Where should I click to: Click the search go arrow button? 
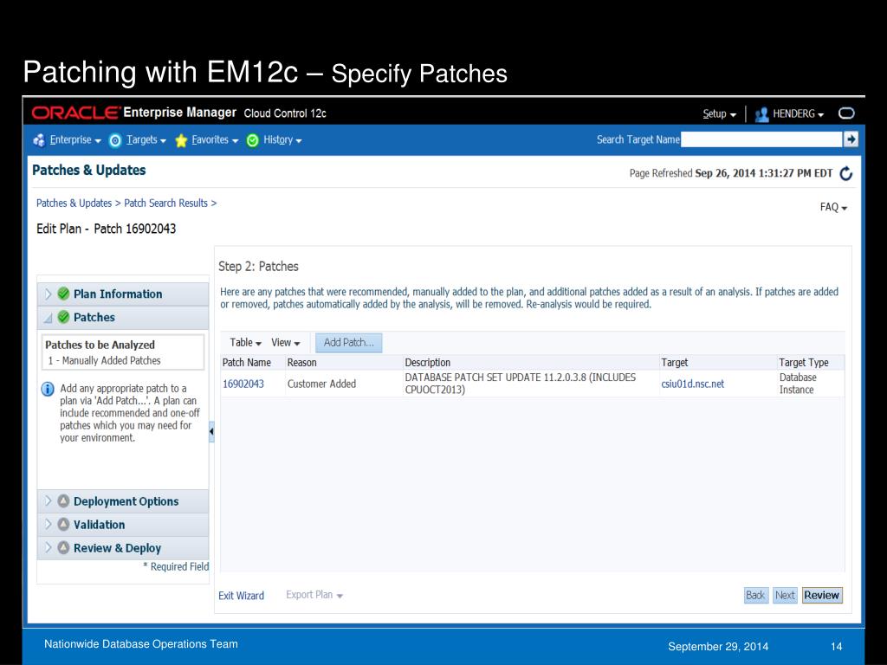[x=851, y=139]
